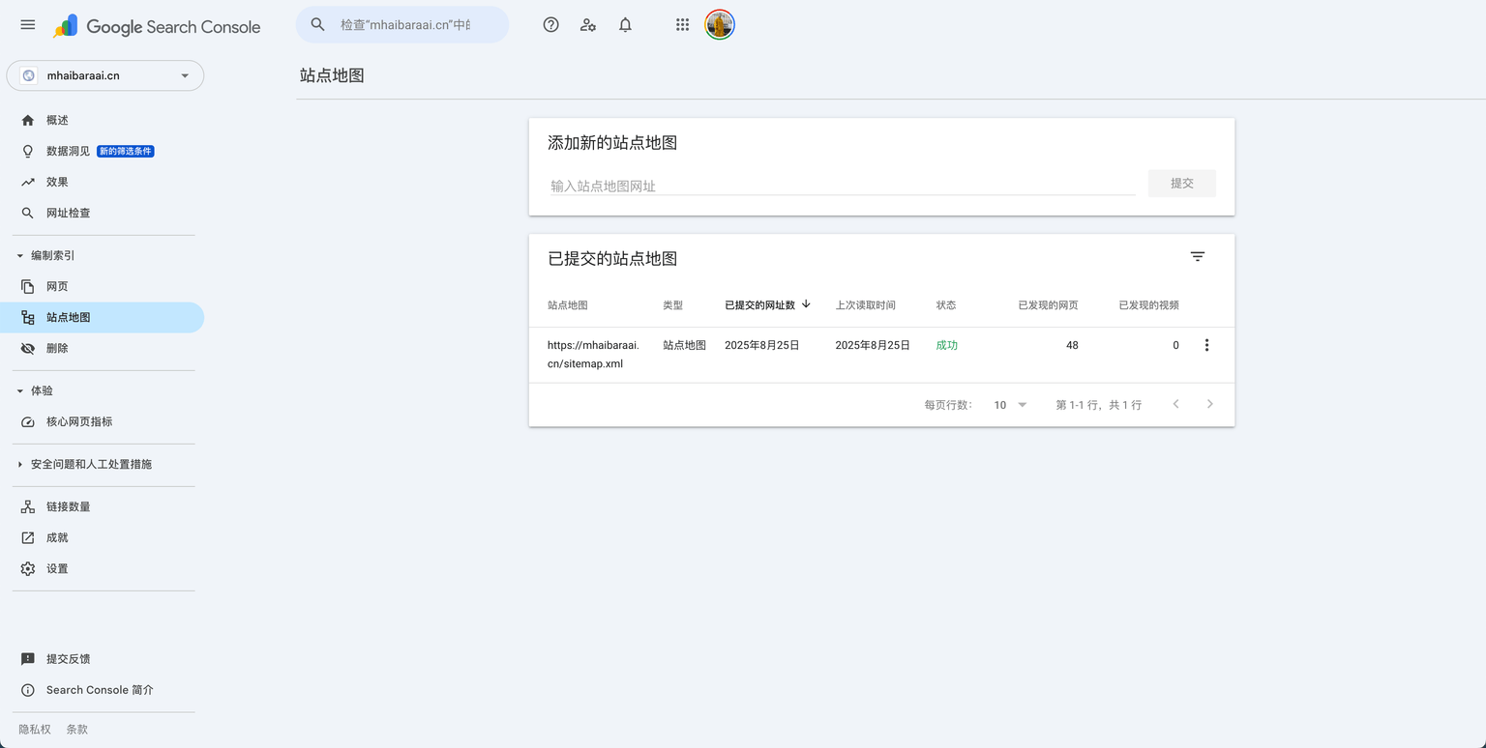Go to 概述 overview page

tap(57, 121)
